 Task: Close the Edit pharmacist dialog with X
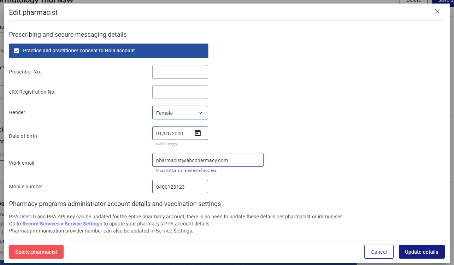click(x=437, y=12)
